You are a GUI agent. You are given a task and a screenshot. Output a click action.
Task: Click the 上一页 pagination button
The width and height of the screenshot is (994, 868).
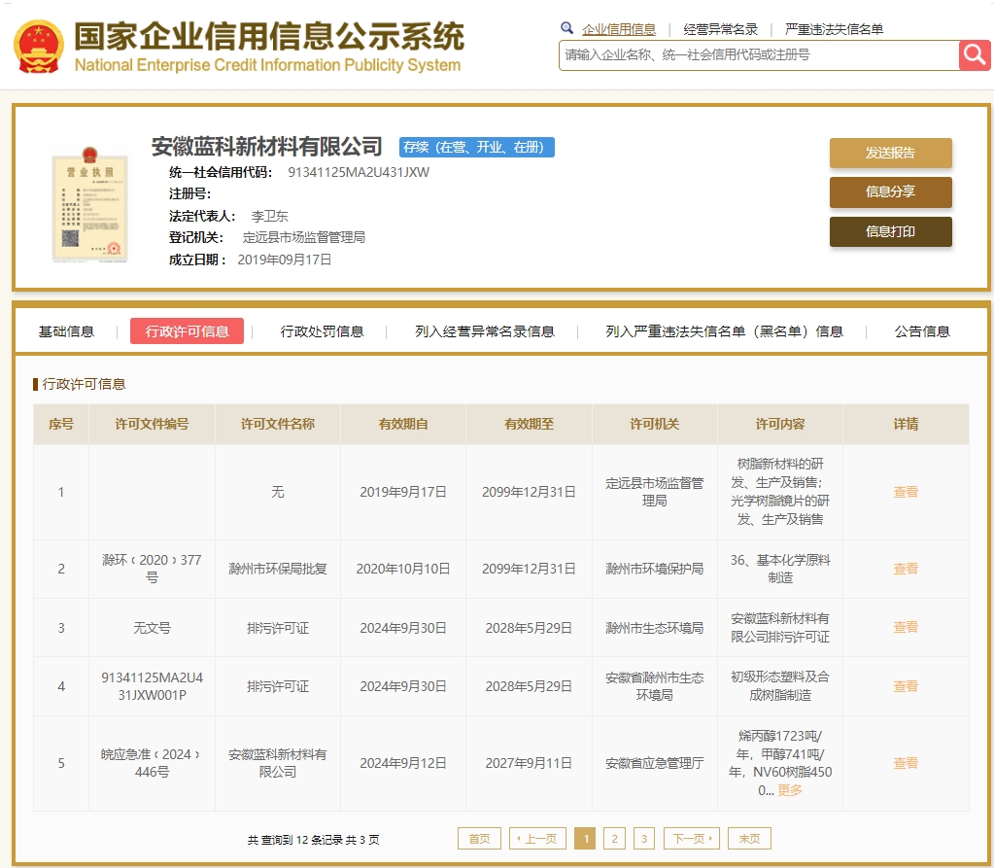(x=536, y=838)
